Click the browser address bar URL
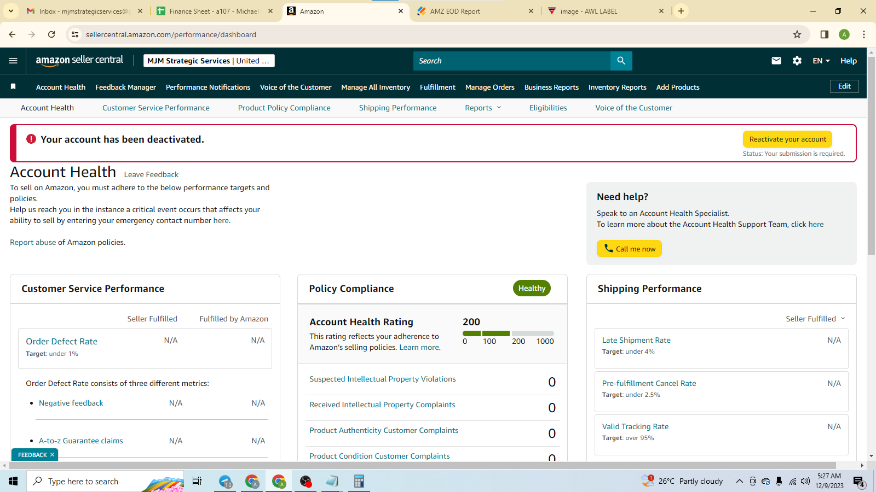 171,34
